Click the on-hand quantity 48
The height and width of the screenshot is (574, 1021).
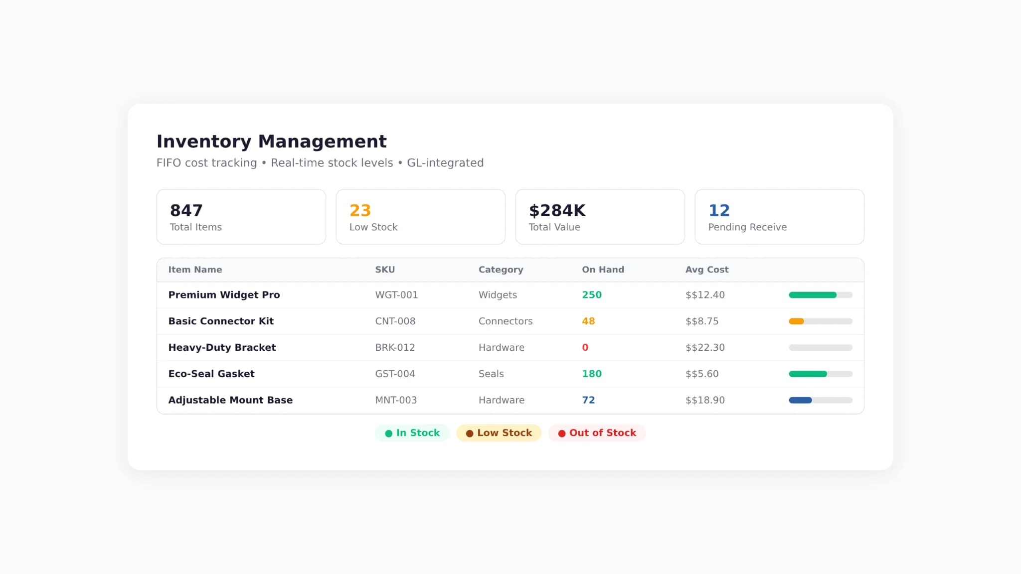point(588,321)
